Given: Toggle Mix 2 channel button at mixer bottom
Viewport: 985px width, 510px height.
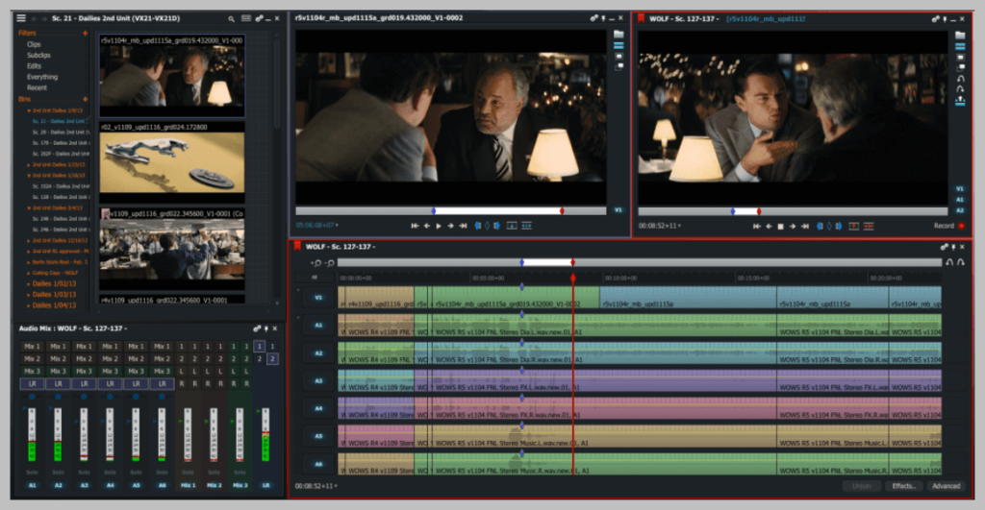Looking at the screenshot, I should (x=214, y=486).
